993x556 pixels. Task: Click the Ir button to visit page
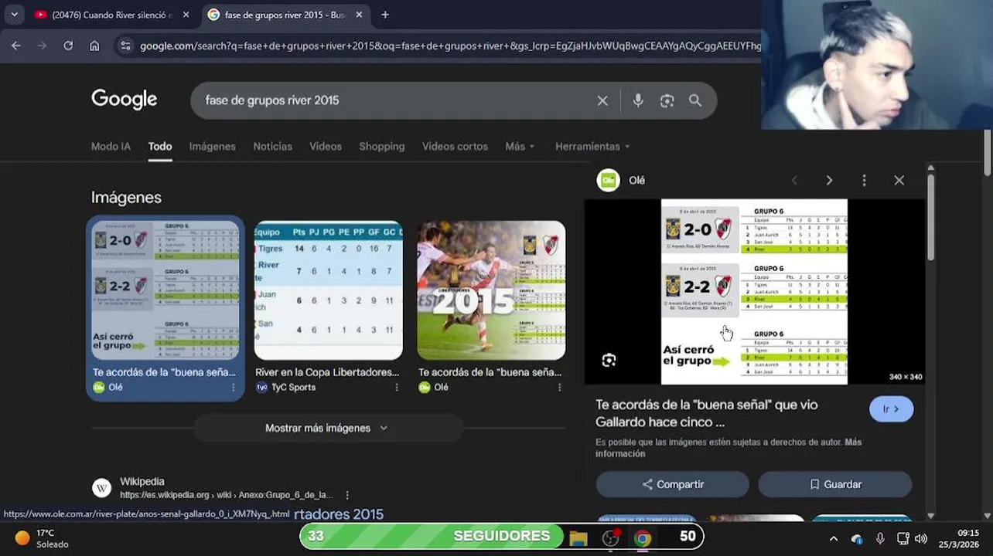click(x=891, y=409)
